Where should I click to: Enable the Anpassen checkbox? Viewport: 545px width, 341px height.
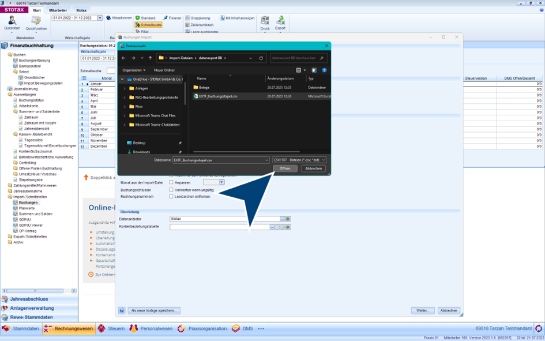[171, 182]
